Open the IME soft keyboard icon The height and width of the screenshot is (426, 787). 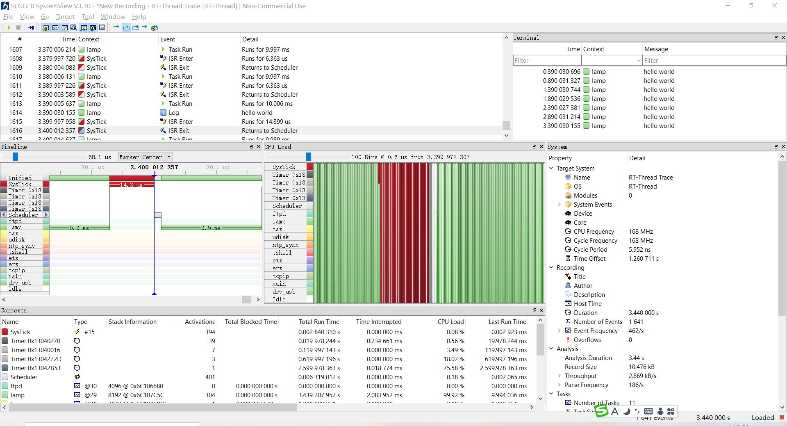point(648,411)
